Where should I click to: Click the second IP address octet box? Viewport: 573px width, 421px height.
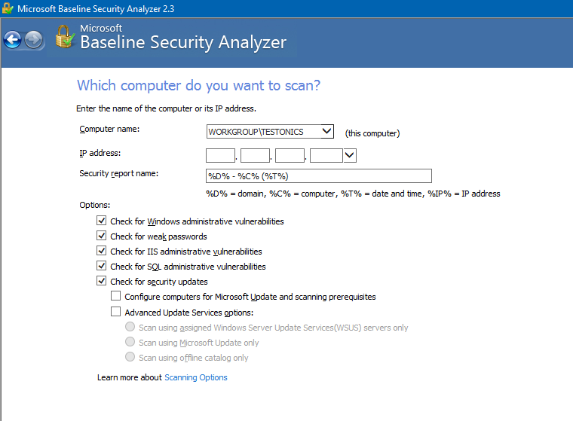point(255,155)
